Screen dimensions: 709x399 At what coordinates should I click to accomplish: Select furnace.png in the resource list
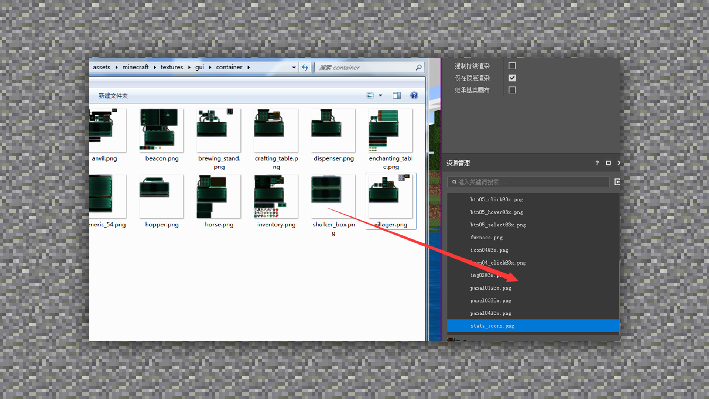(486, 238)
